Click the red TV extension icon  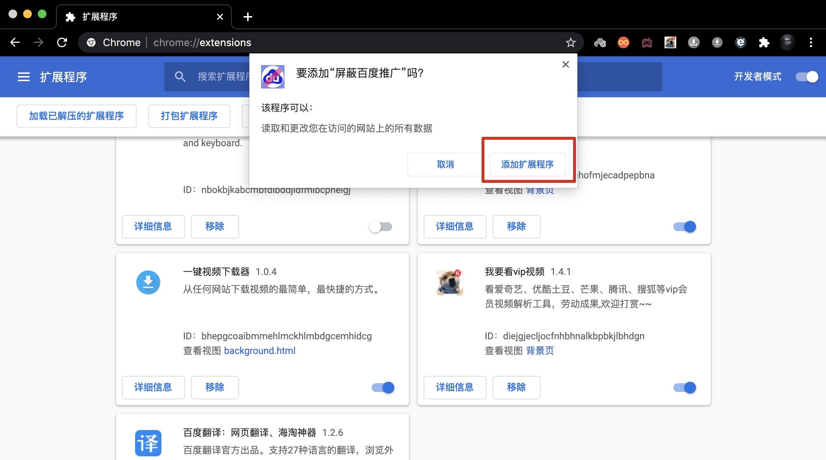click(x=647, y=43)
